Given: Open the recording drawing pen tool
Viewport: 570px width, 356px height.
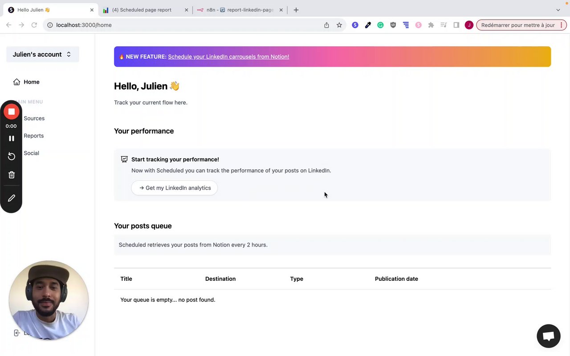Looking at the screenshot, I should 12,198.
